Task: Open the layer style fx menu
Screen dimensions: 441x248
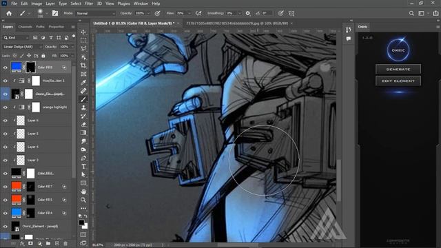Action: [22, 243]
